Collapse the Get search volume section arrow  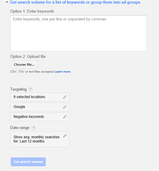pyautogui.click(x=7, y=2)
